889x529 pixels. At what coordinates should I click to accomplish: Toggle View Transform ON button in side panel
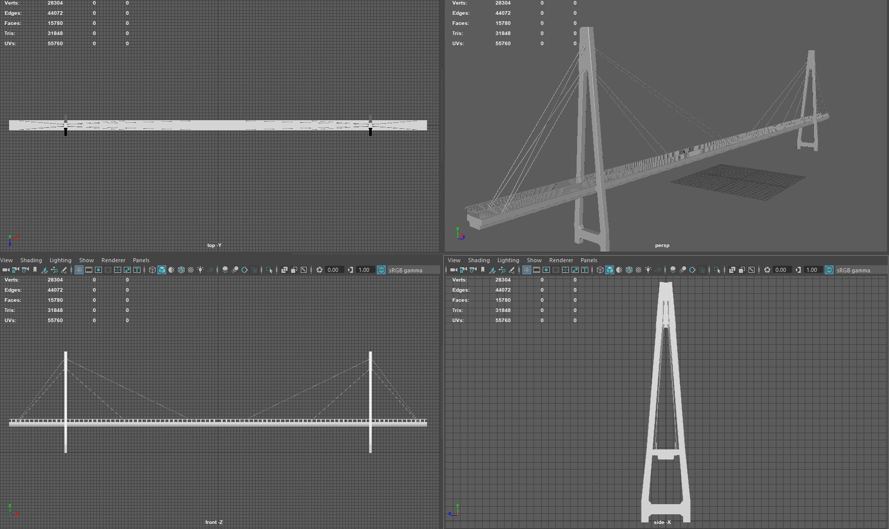point(829,270)
